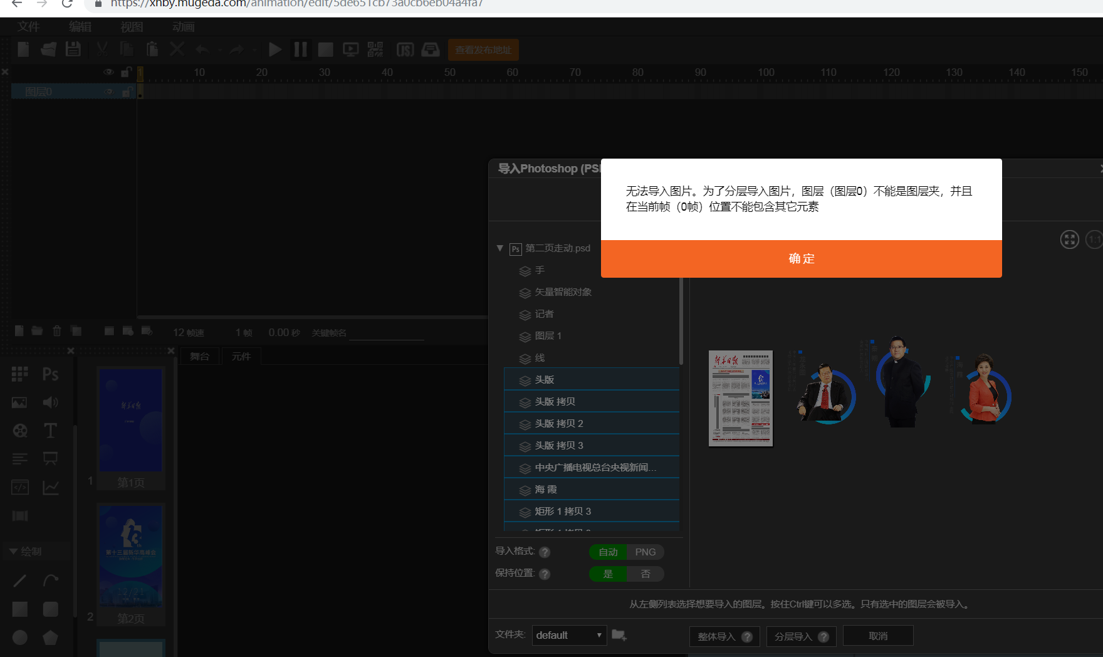Viewport: 1103px width, 657px height.
Task: Toggle all-layers lock icon in timeline header
Action: pyautogui.click(x=126, y=72)
